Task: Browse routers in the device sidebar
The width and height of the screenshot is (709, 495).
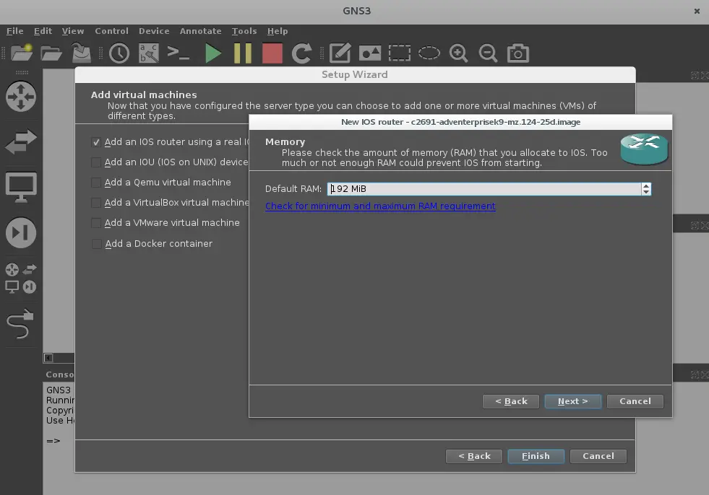Action: (x=21, y=96)
